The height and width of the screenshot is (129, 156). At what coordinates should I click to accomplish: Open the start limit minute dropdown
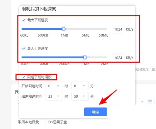(x=80, y=86)
